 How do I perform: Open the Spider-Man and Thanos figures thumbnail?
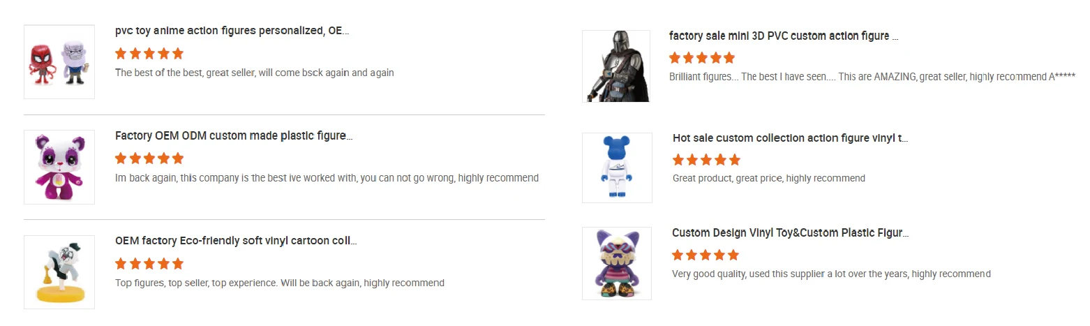coord(59,62)
